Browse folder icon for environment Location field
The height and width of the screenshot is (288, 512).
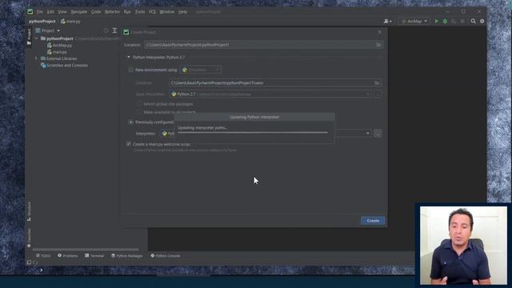coord(377,83)
